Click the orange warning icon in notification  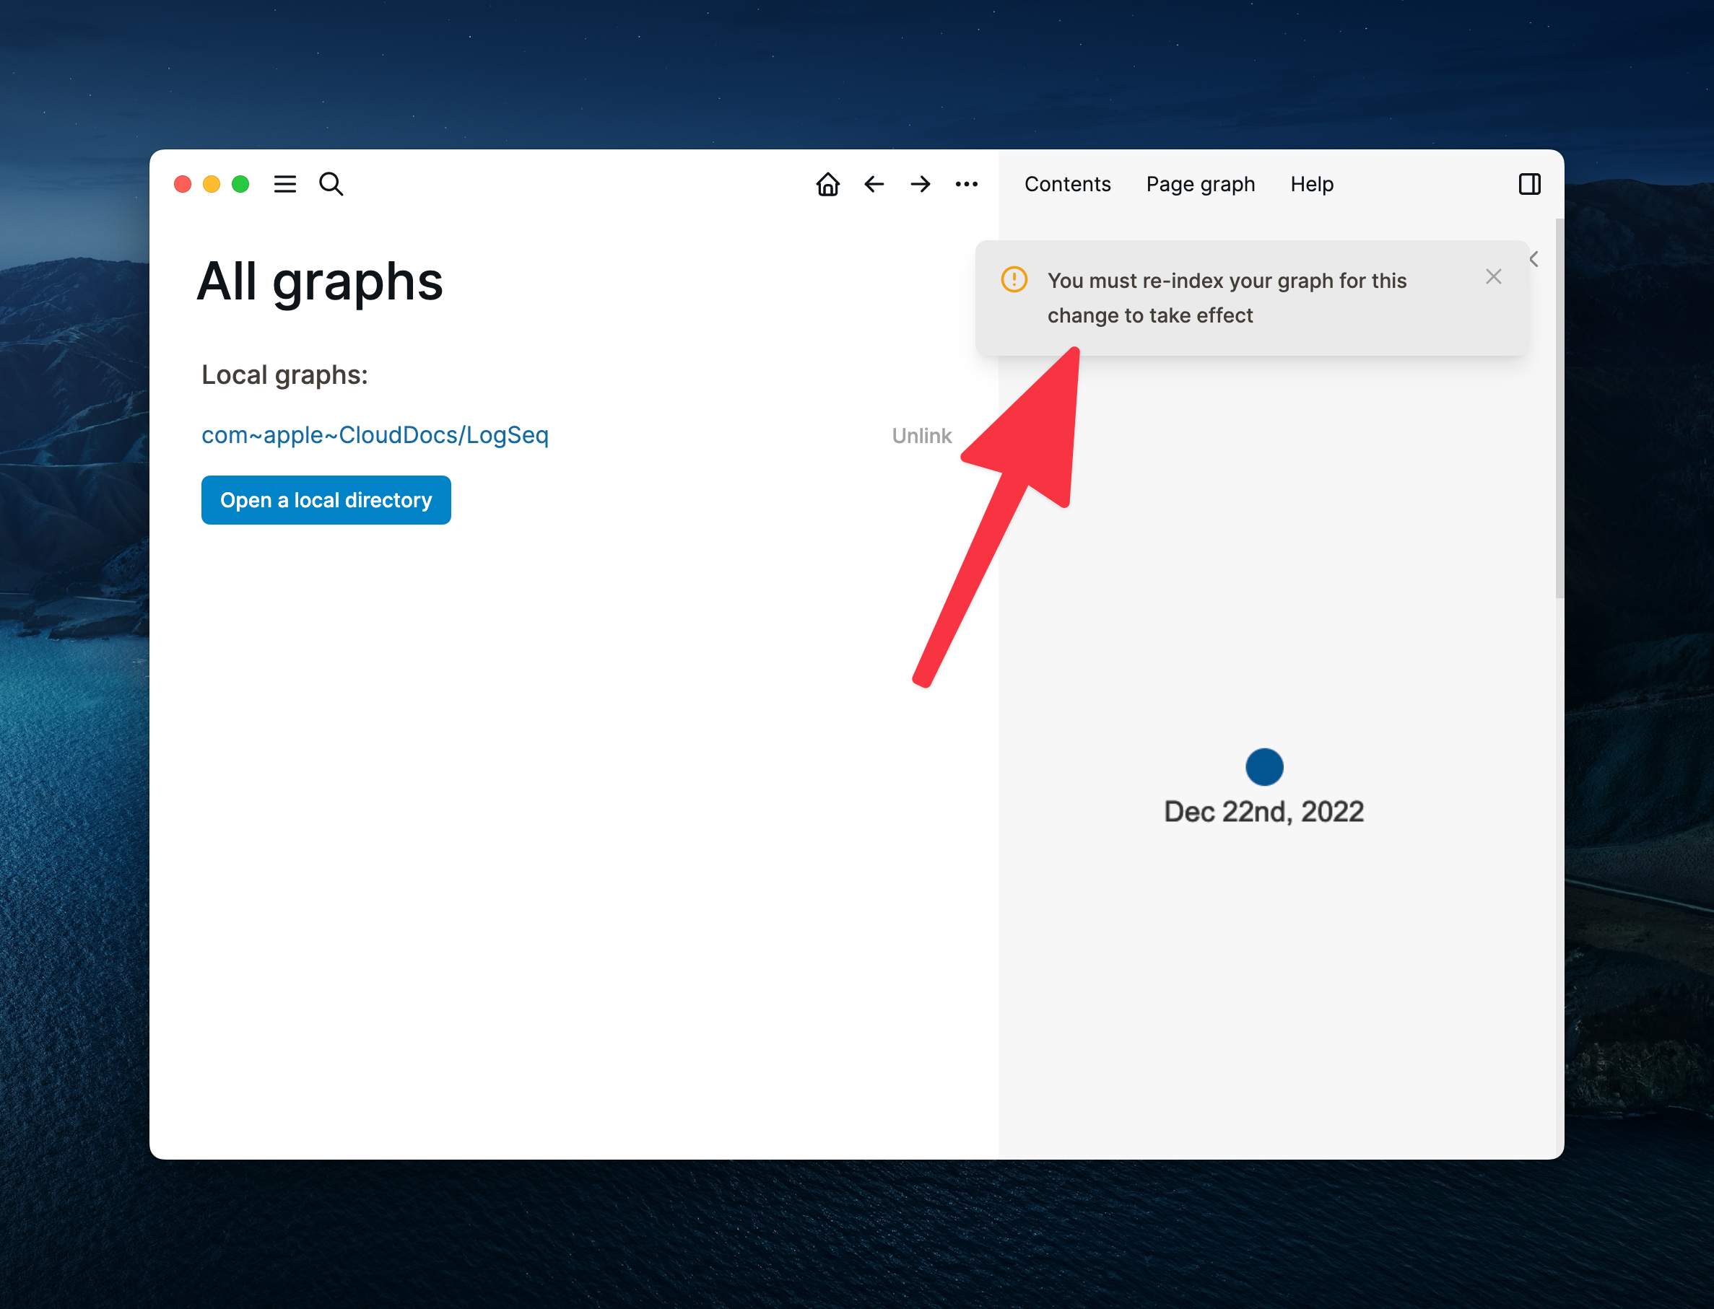(1014, 279)
